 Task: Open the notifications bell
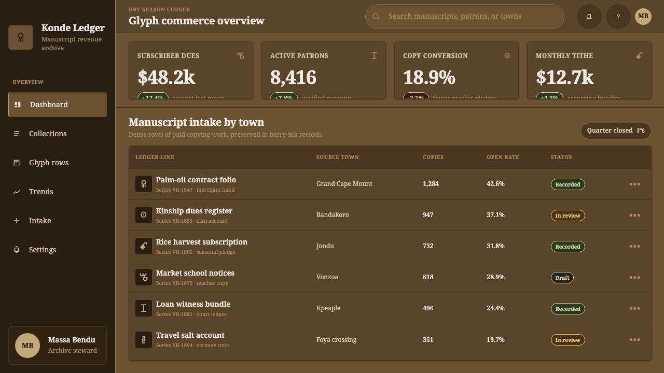coord(589,17)
